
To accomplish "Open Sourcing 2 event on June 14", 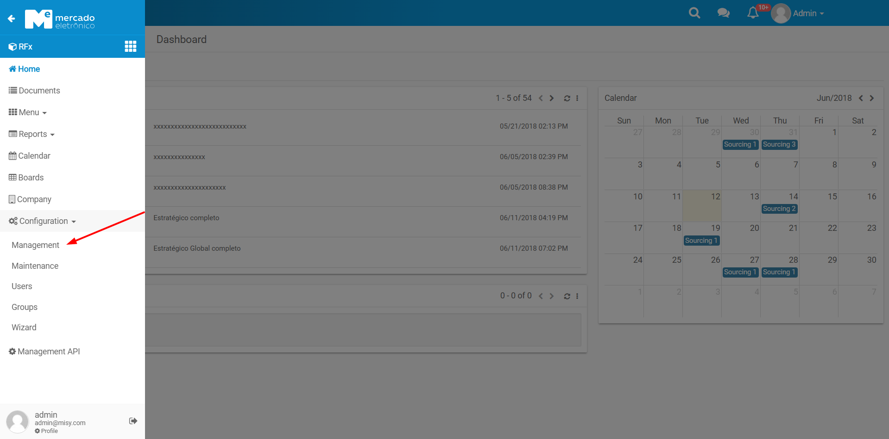I will click(x=779, y=209).
